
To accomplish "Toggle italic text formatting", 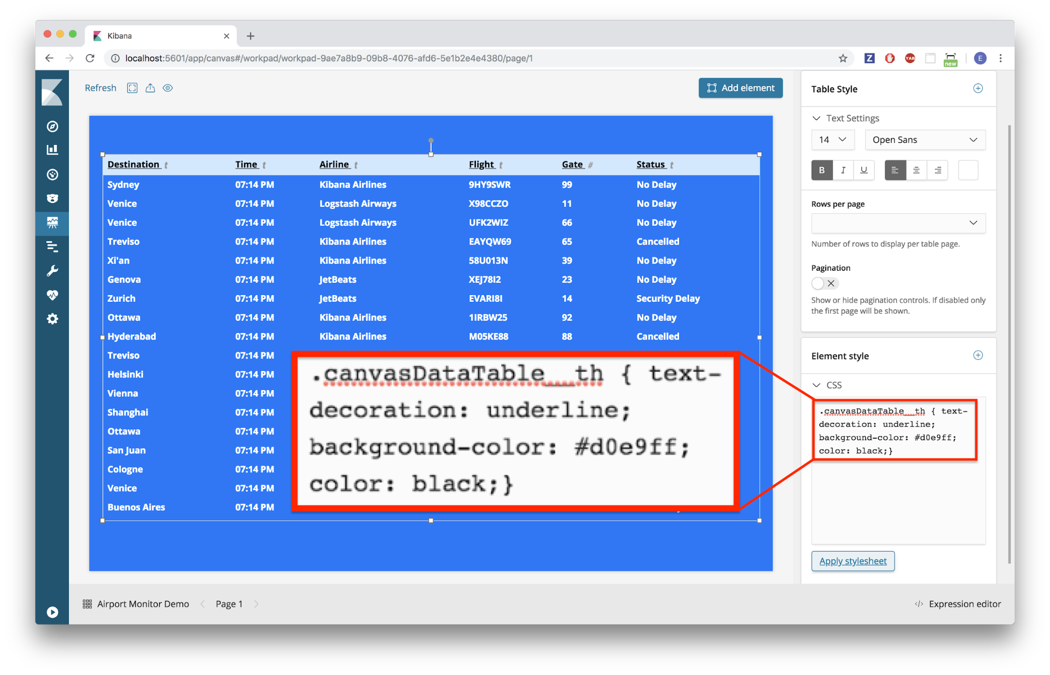I will pyautogui.click(x=843, y=170).
